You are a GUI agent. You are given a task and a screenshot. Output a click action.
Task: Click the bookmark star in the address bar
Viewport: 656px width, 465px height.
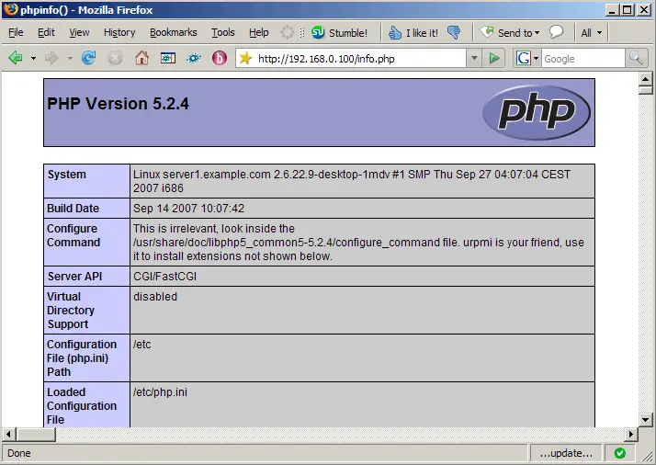coord(246,58)
